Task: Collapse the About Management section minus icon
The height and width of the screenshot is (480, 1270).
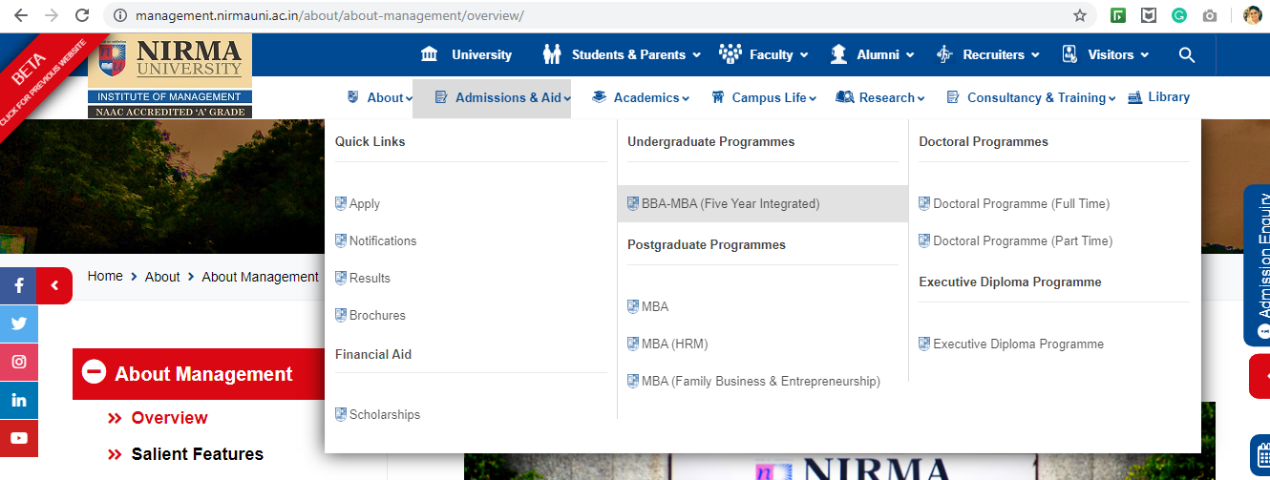Action: (x=94, y=373)
